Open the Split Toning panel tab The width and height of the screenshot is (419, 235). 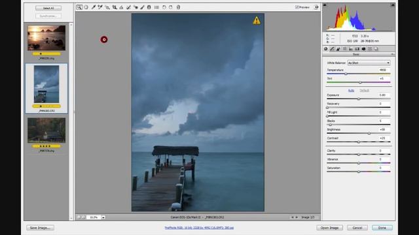pos(351,49)
